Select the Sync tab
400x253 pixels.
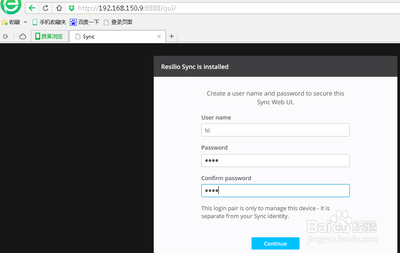point(117,37)
